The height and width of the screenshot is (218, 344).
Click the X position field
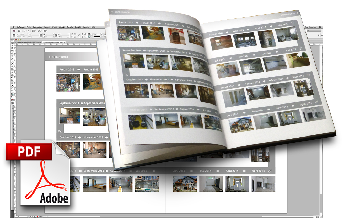pyautogui.click(x=23, y=34)
